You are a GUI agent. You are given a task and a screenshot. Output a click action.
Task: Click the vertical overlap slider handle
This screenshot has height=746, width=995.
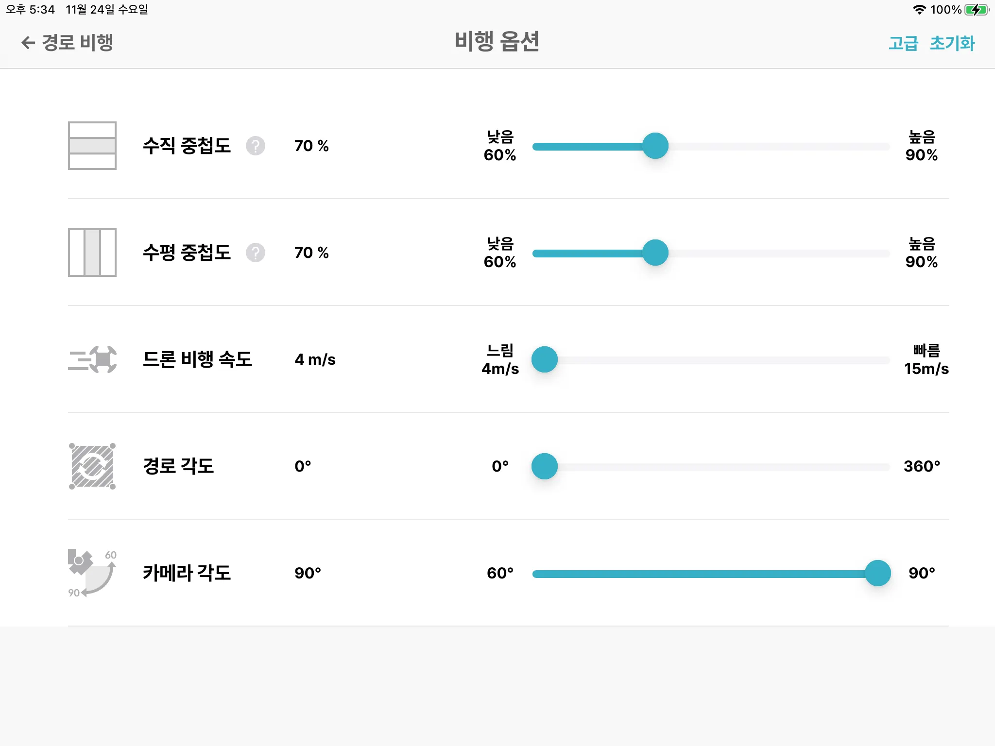655,146
